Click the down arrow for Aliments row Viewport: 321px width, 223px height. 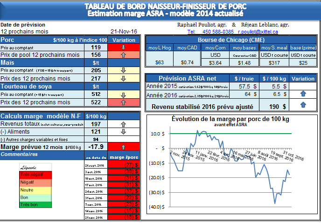point(124,132)
